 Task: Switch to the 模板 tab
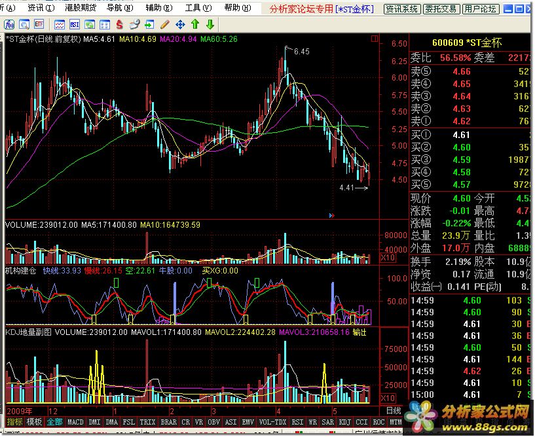click(x=34, y=422)
